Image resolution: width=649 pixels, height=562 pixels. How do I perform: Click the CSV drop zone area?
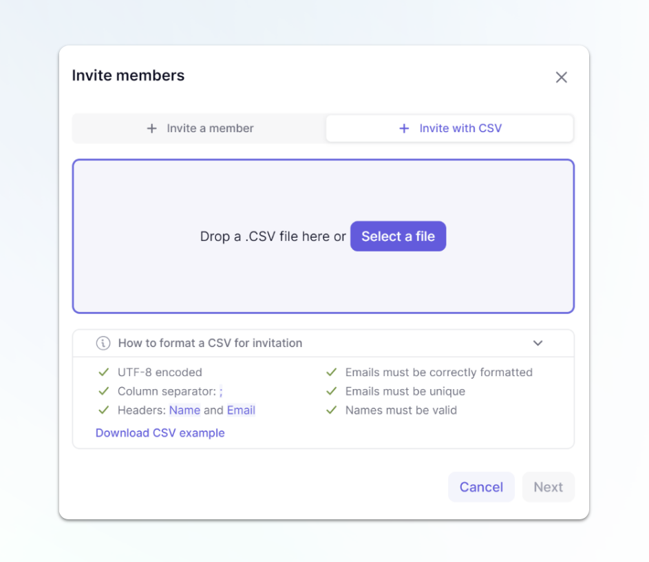[x=323, y=236]
